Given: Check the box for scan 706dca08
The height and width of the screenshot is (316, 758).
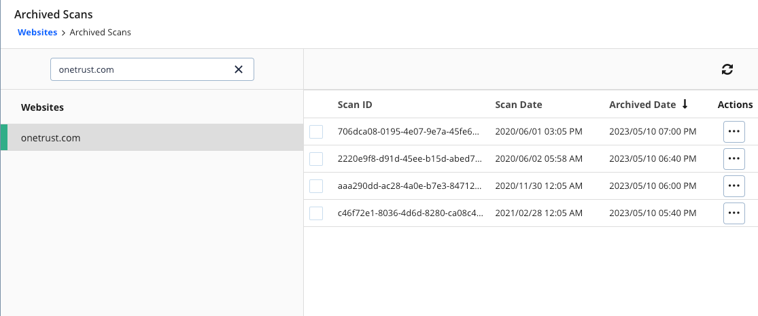Looking at the screenshot, I should coord(316,132).
